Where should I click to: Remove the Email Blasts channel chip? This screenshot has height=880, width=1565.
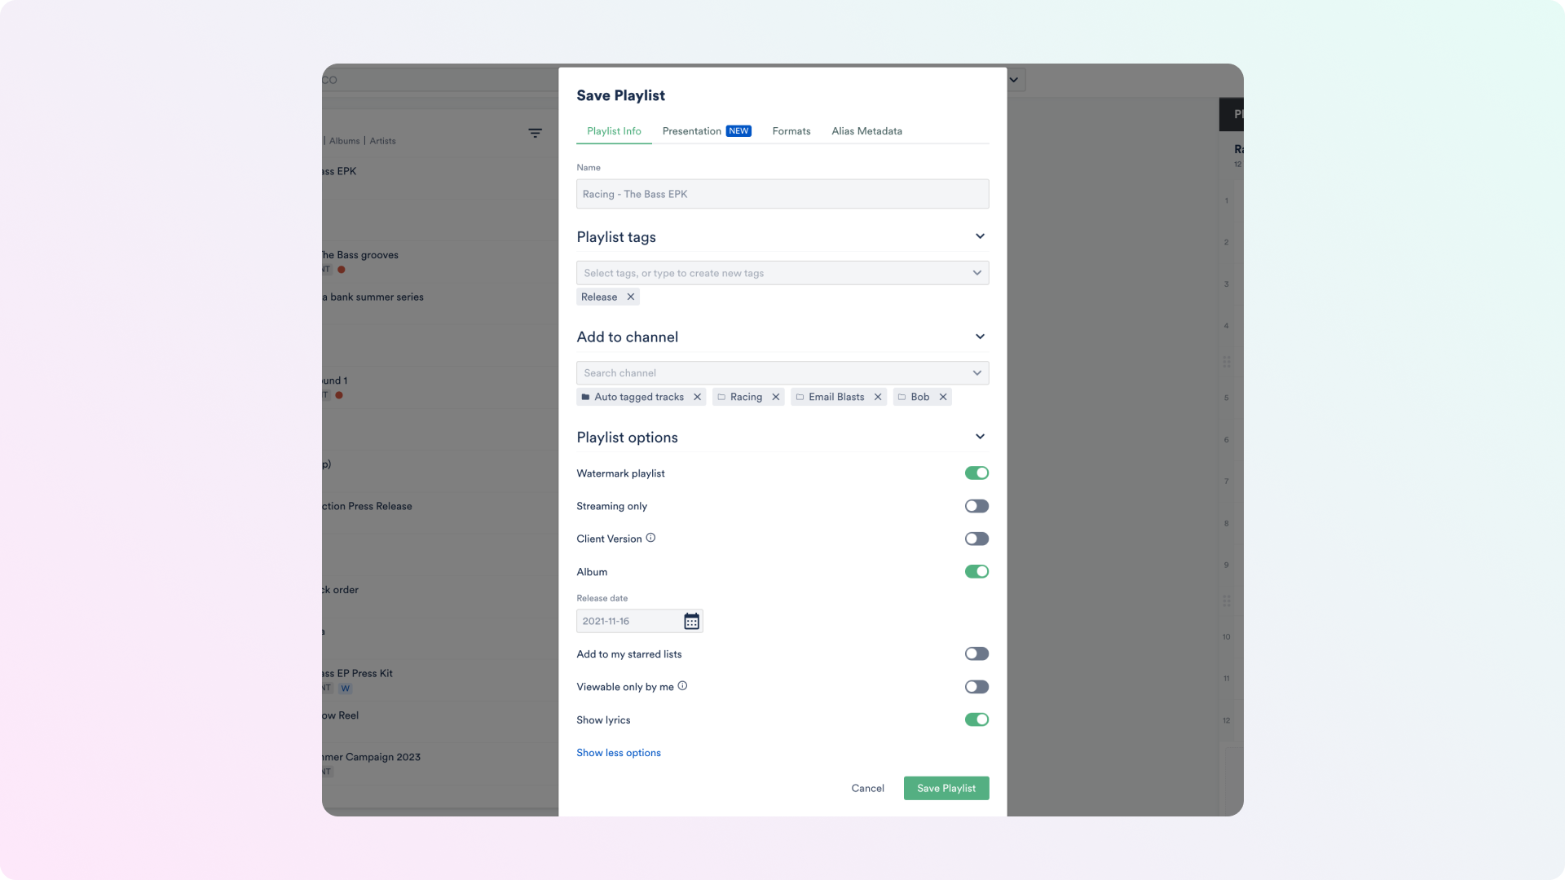point(877,398)
